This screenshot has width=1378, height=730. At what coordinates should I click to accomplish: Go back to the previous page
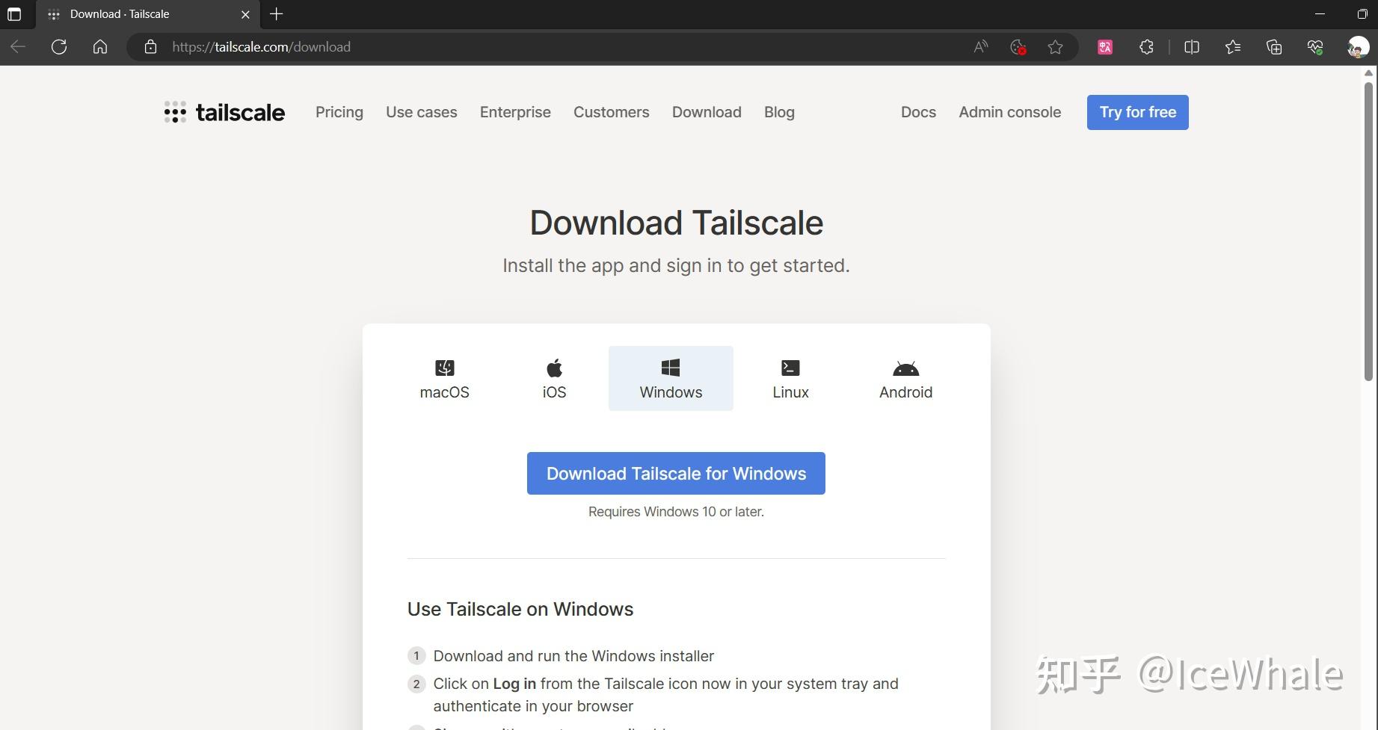click(x=18, y=47)
